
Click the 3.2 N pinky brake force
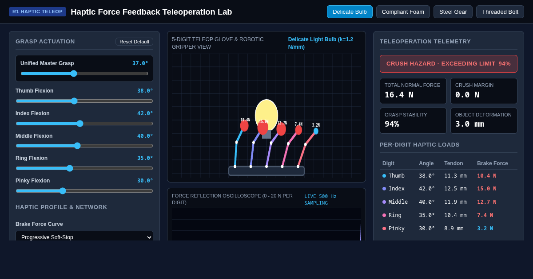[x=485, y=229]
